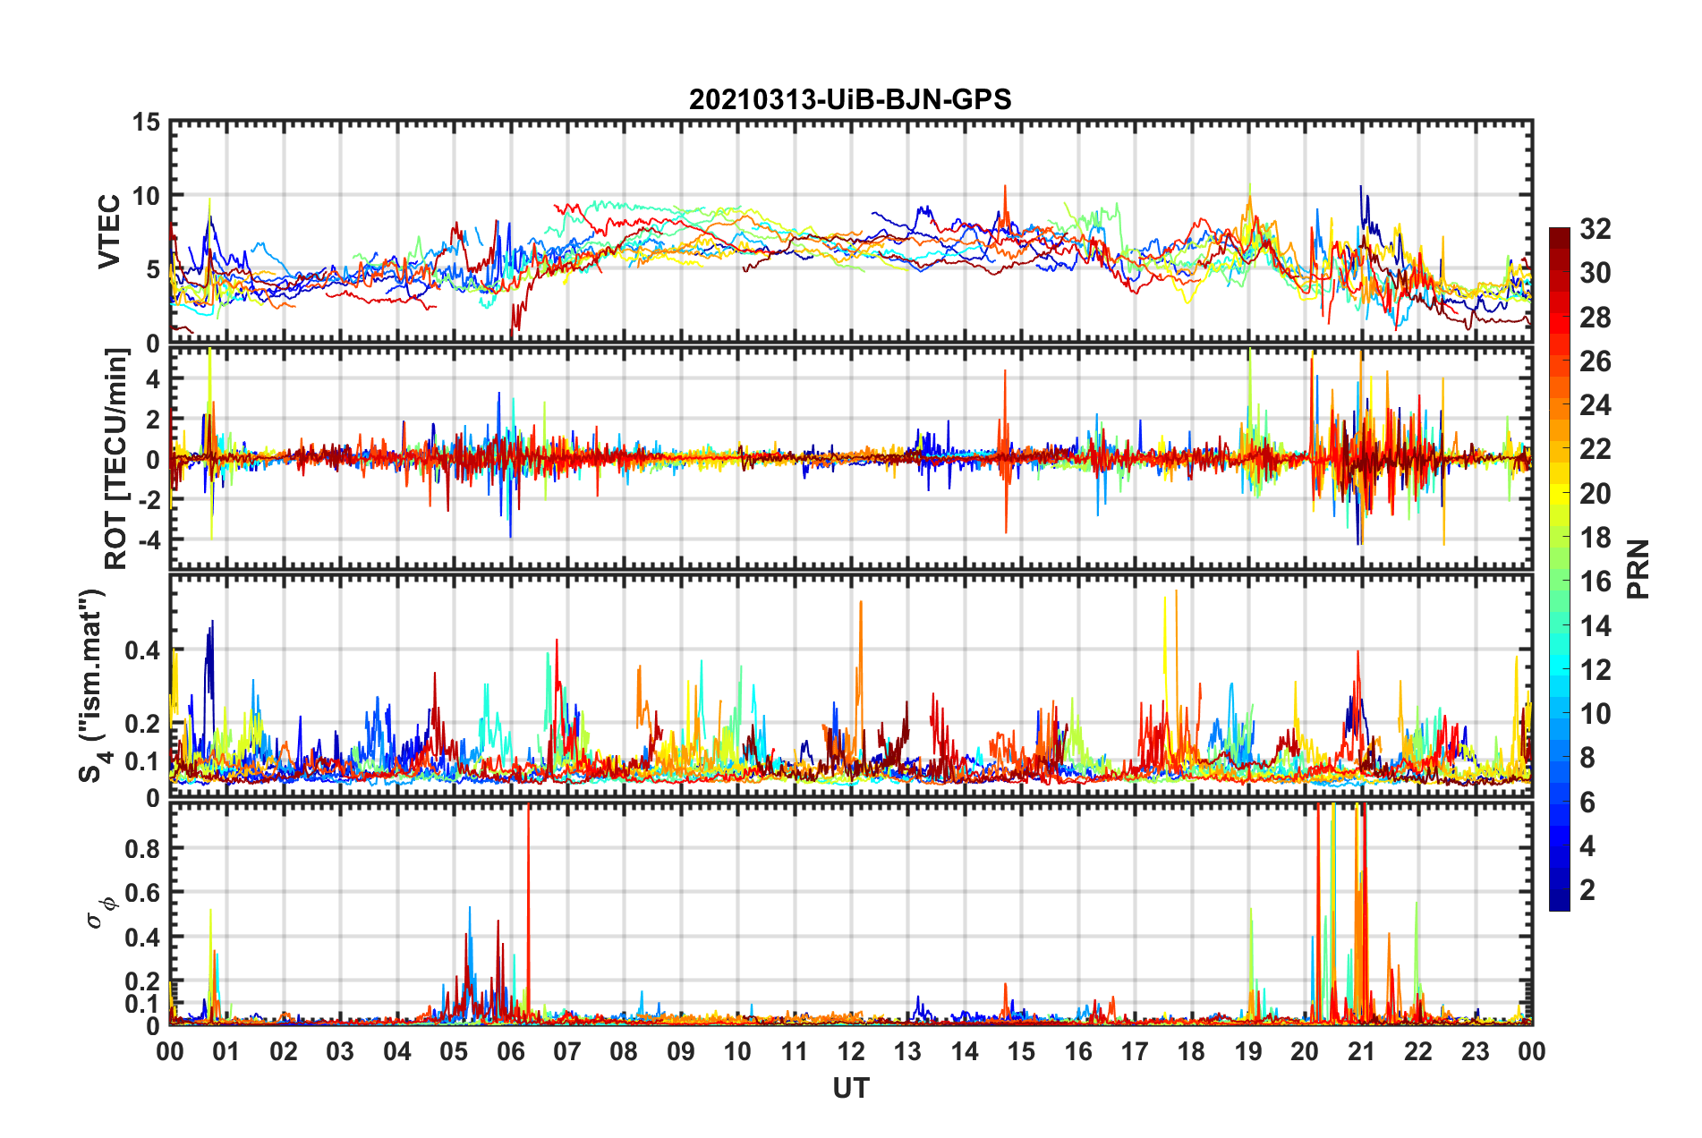This screenshot has width=1702, height=1138.
Task: Click the PRN colorbar gradient strip
Action: point(1559,569)
